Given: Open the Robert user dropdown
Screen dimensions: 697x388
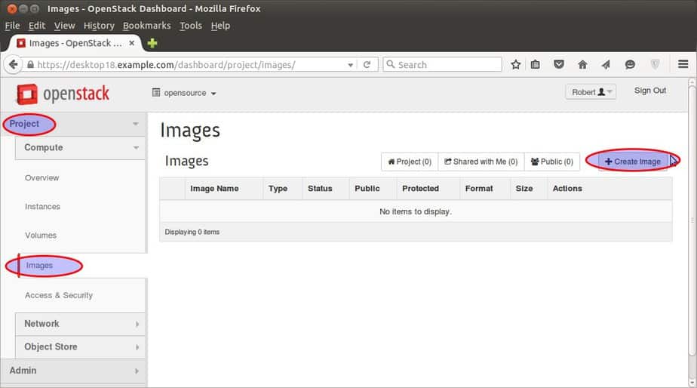Looking at the screenshot, I should click(591, 91).
